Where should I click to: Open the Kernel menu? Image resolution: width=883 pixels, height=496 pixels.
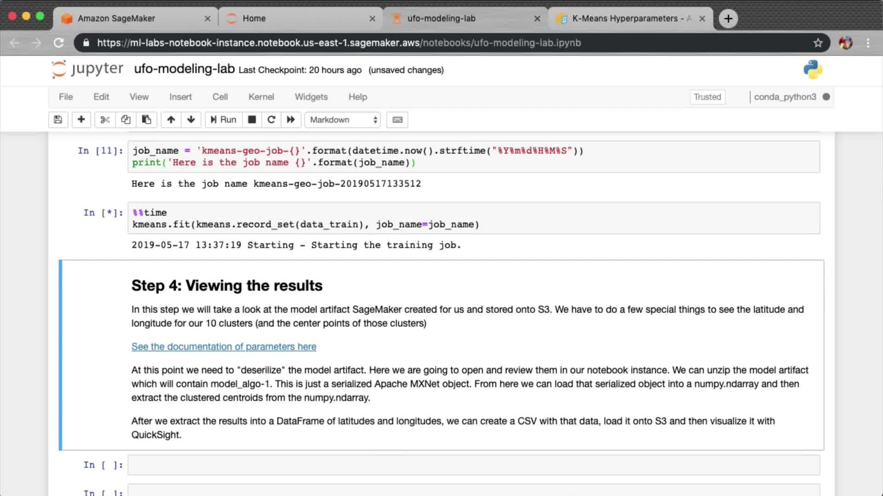point(261,97)
